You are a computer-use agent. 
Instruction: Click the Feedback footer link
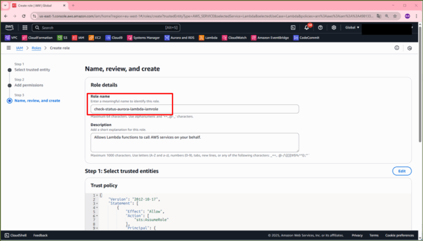(x=40, y=235)
